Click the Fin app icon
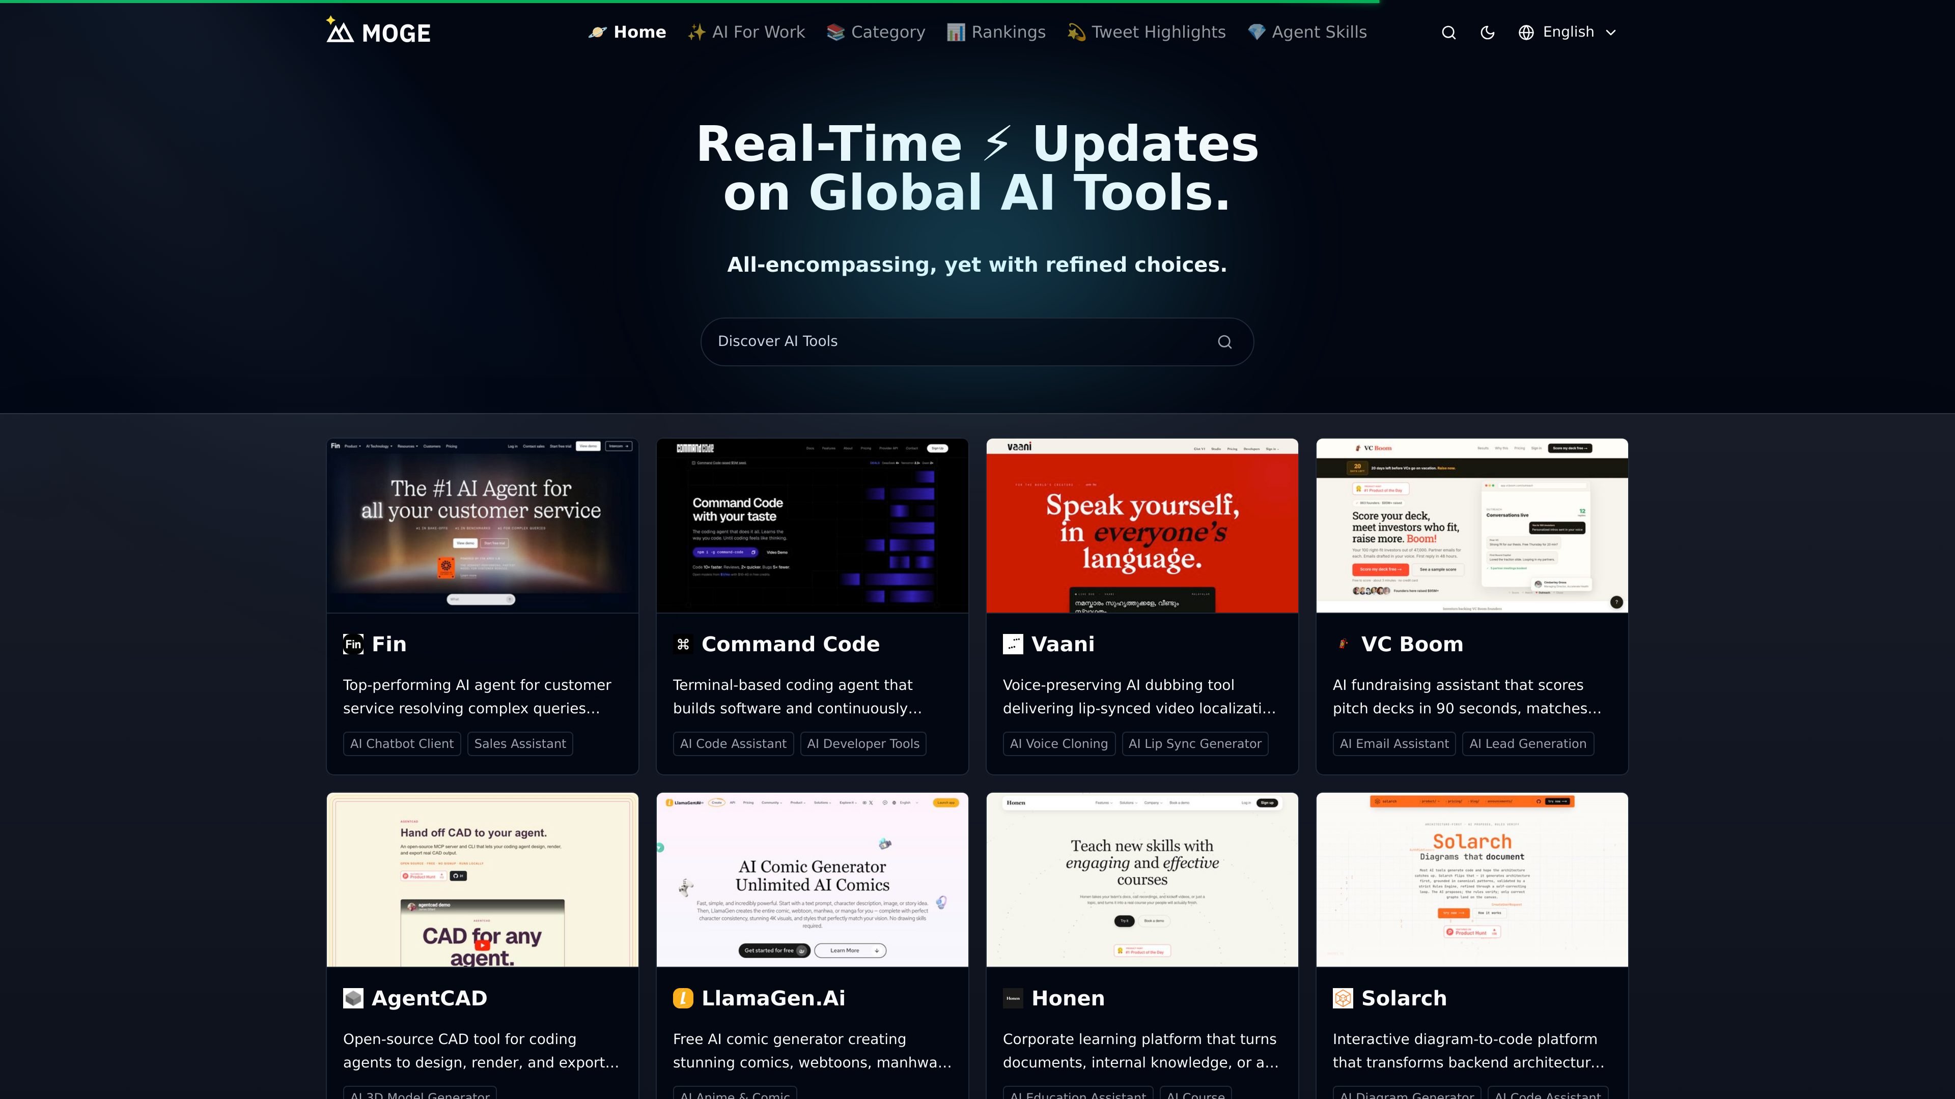Screen dimensions: 1955x1099 [353, 645]
